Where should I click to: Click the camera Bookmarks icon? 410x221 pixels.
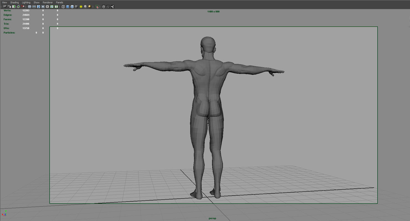14,7
